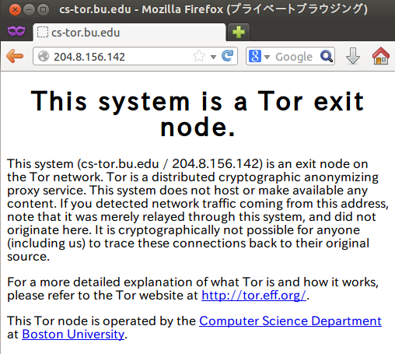Bookmark this page with star icon
Image resolution: width=395 pixels, height=354 pixels.
coord(199,56)
